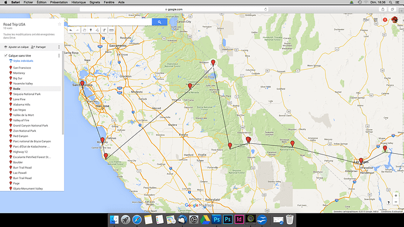Image resolution: width=404 pixels, height=227 pixels.
Task: Click the Monterey pin on the map
Action: (x=102, y=140)
